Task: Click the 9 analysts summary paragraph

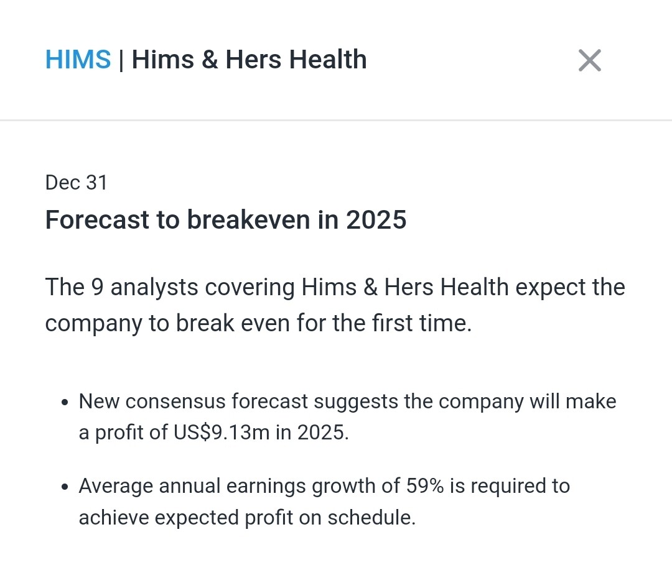Action: coord(335,305)
